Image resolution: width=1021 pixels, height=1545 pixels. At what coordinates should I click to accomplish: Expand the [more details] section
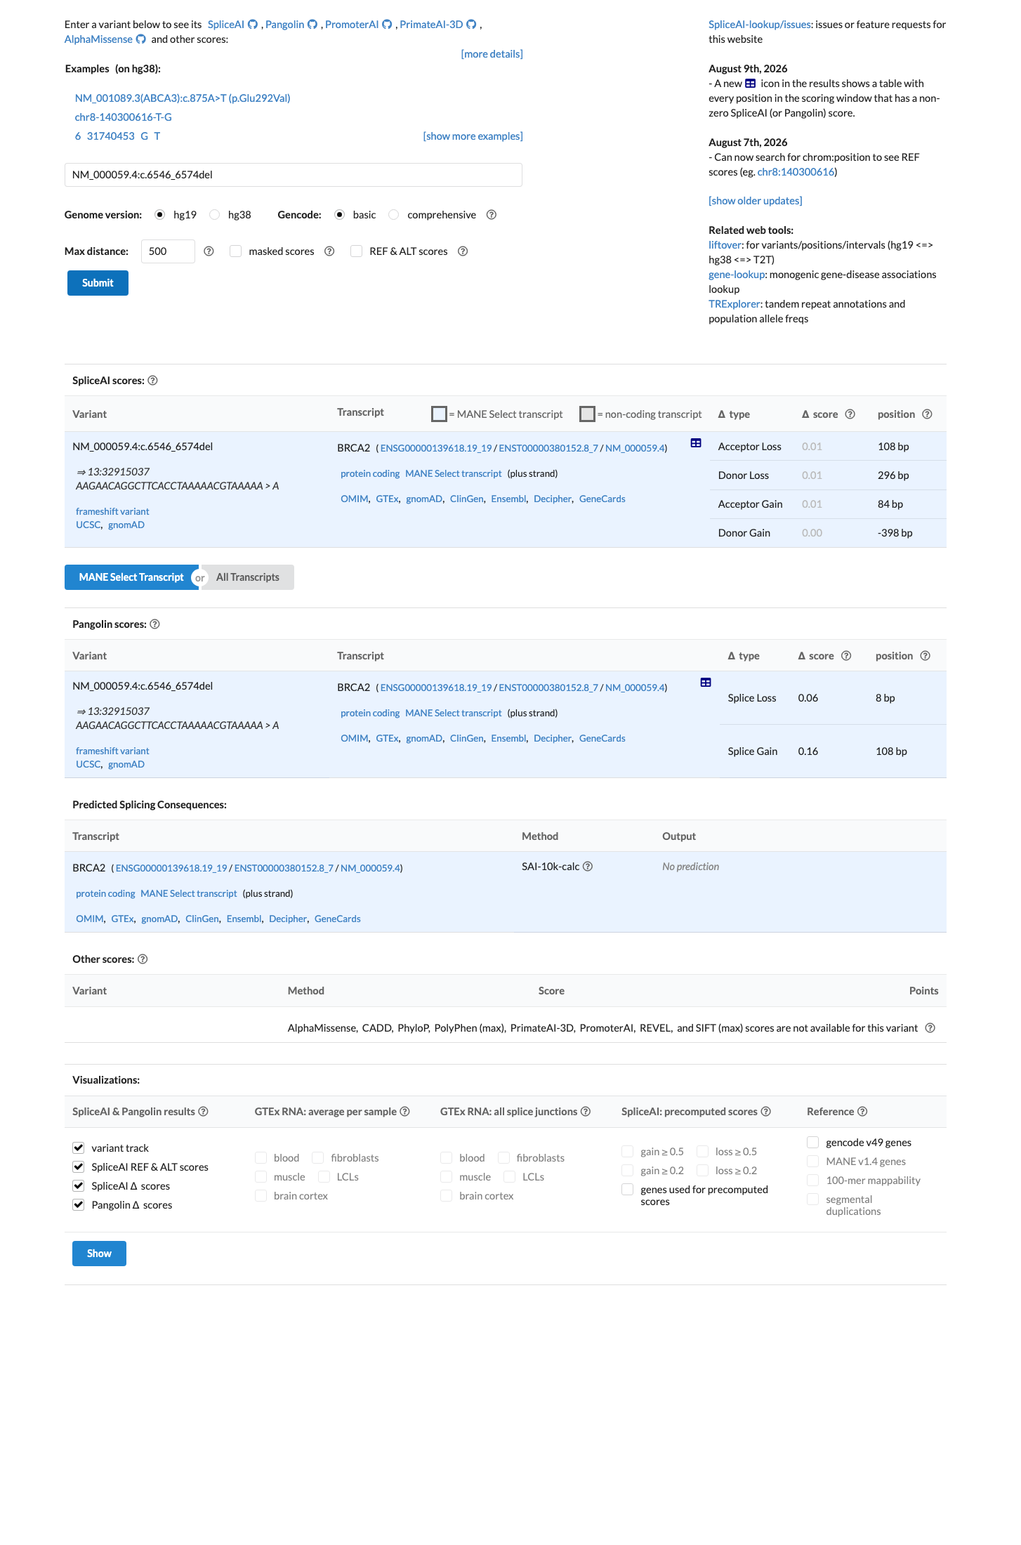492,54
